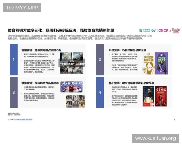Screen dimensions: 182x146
Task: Open the 为巴黎 athletes banner image
Action: (72, 87)
